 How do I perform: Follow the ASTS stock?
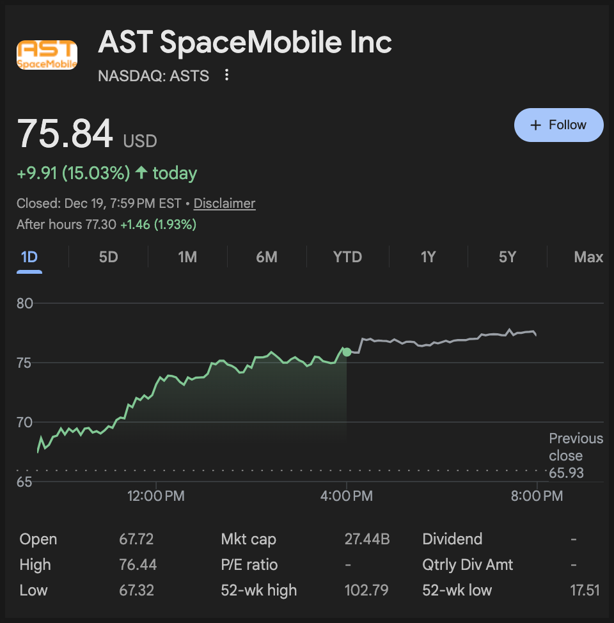pos(558,125)
